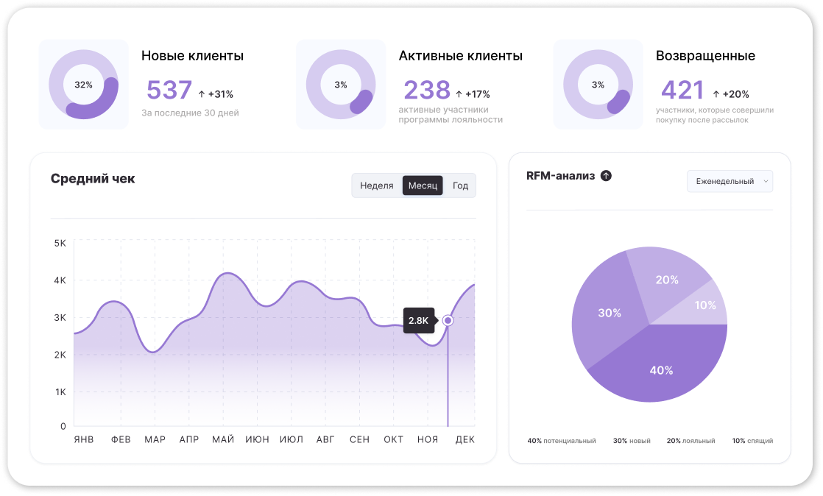Click the 537 new clients number
This screenshot has width=823, height=496.
[169, 91]
